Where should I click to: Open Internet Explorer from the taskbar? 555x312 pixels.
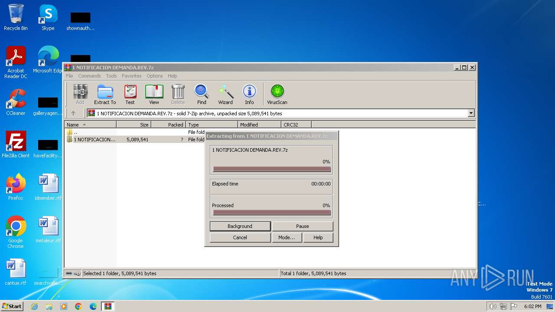(34, 306)
